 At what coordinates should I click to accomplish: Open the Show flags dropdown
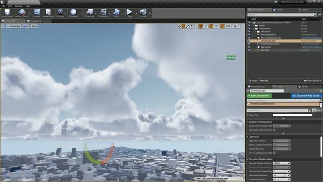tap(34, 26)
